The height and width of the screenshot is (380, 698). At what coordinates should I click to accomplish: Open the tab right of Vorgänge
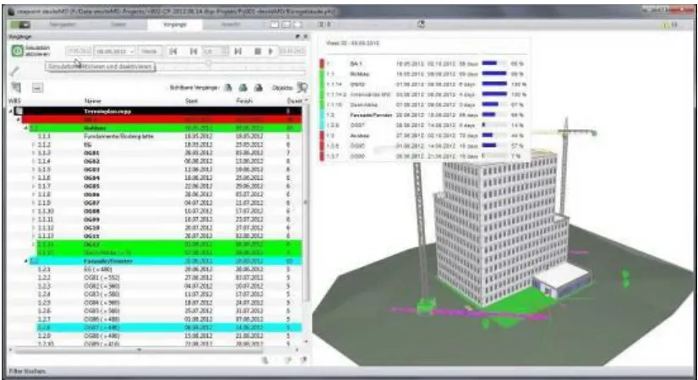pos(231,24)
